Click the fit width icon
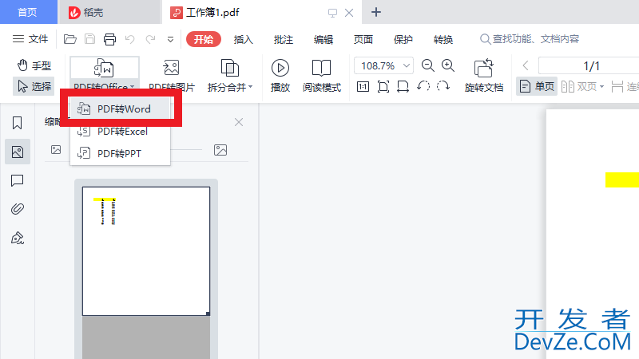639x359 pixels. (x=403, y=86)
